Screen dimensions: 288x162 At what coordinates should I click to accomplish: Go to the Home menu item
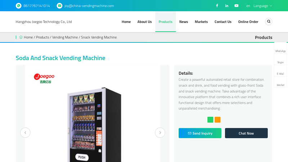[x=126, y=22]
